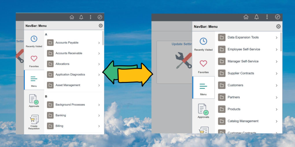Screen dimensions: 295x147
Task: Click Data Expansion Tools folder icon
Action: pos(222,37)
